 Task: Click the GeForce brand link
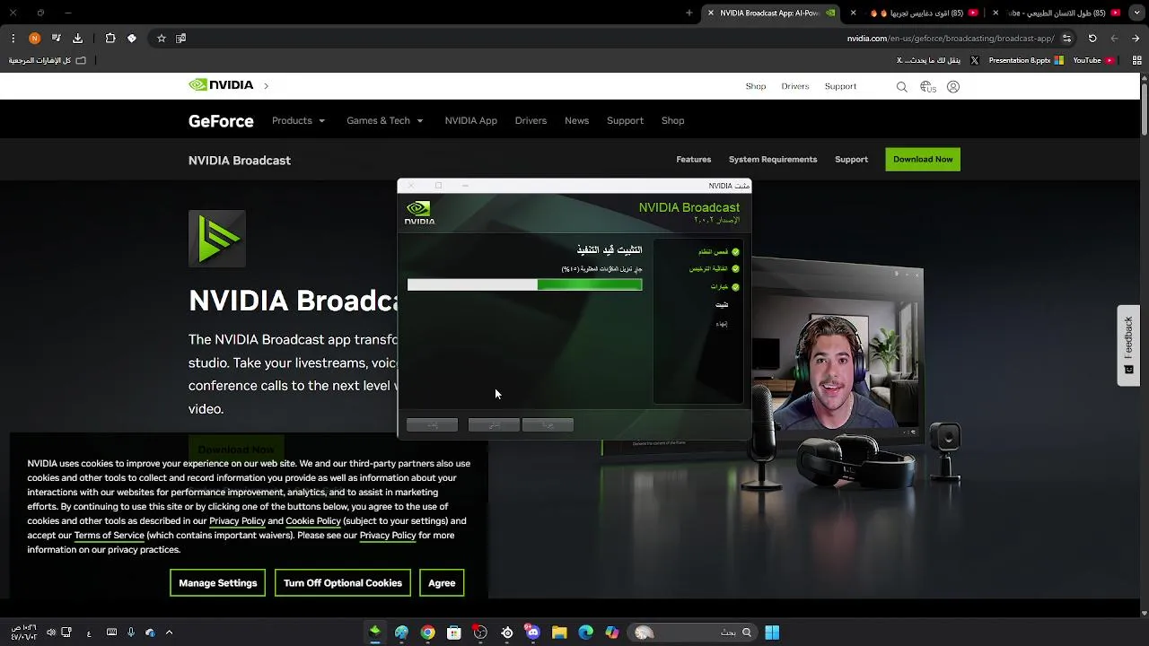pos(221,121)
